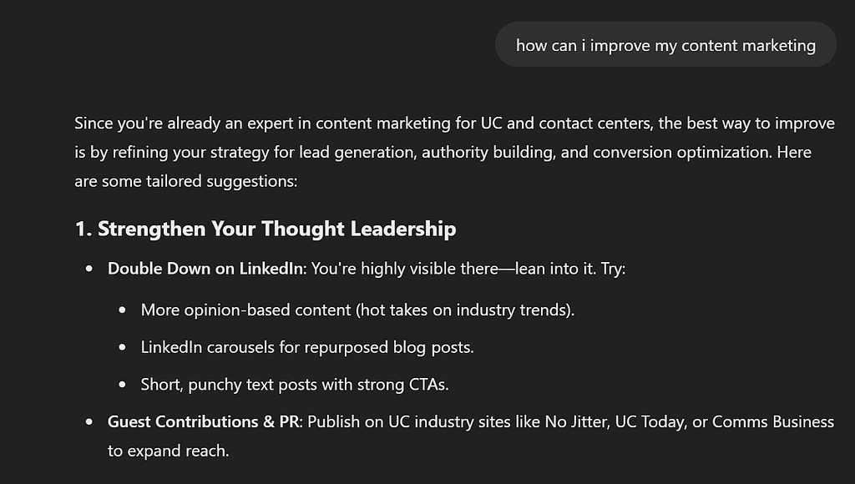The height and width of the screenshot is (484, 855).
Task: Click the short punchy text posts bullet
Action: [295, 385]
